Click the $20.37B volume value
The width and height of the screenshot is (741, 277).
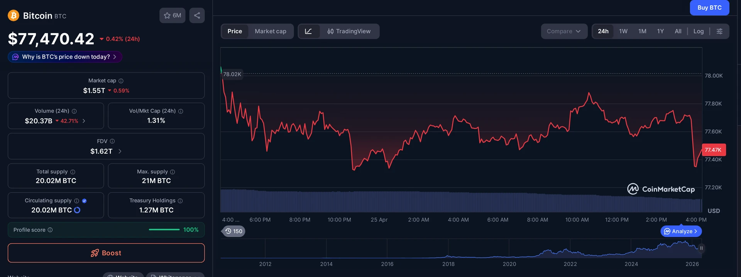tap(39, 121)
